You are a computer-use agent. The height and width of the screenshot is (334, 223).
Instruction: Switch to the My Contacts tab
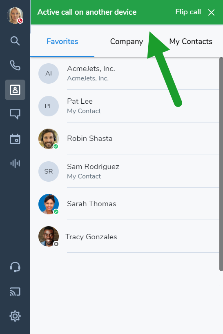click(191, 41)
